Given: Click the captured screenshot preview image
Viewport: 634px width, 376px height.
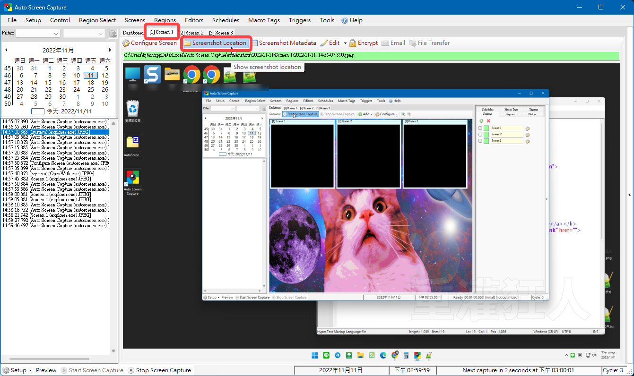Looking at the screenshot, I should [371, 206].
